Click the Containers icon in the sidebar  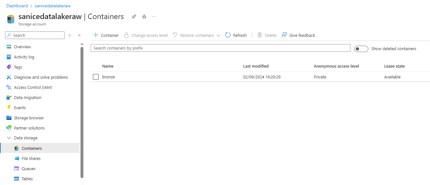(17, 148)
